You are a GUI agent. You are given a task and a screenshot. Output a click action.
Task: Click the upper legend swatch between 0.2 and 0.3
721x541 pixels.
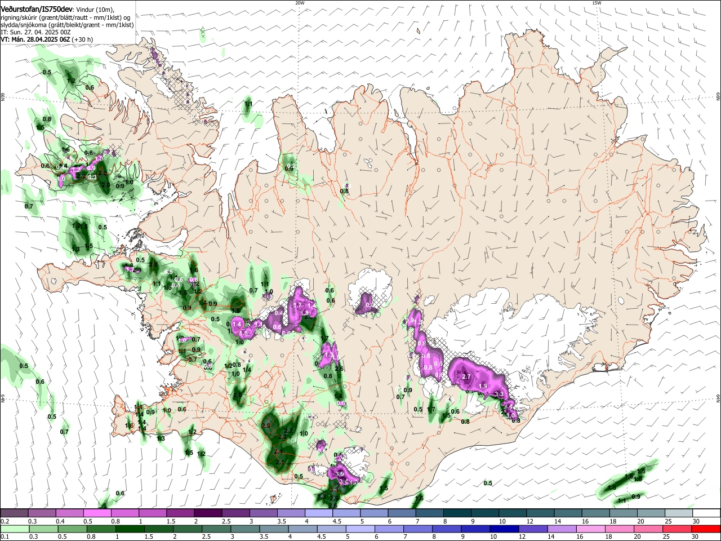tap(14, 513)
